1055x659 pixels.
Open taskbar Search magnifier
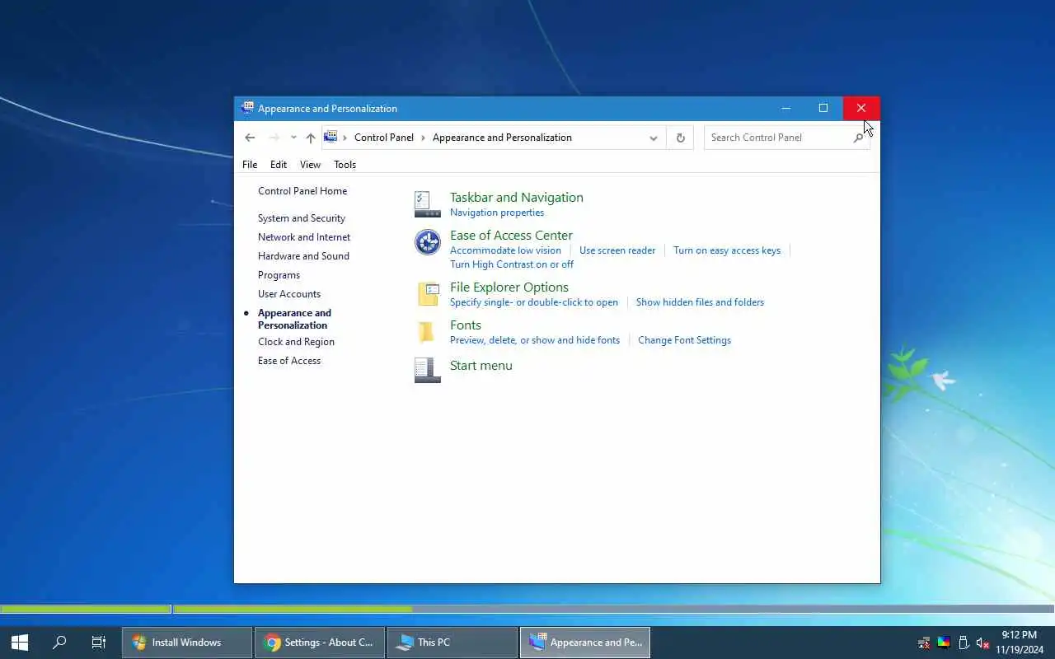coord(59,643)
